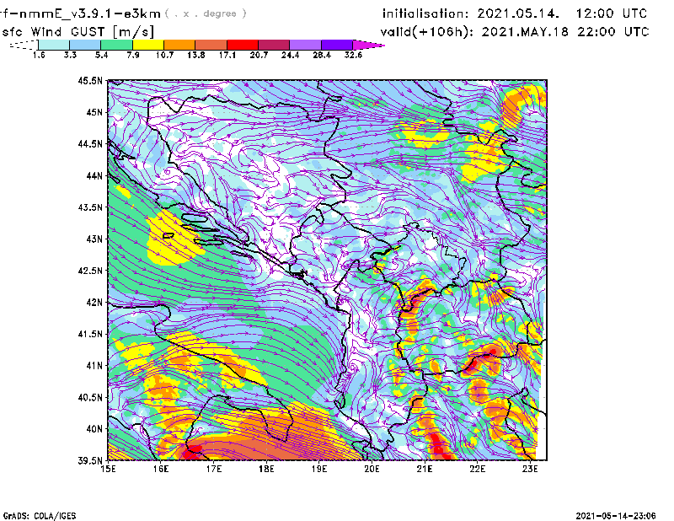Click the "2021-05-14-23:06" timestamp

coord(616,516)
